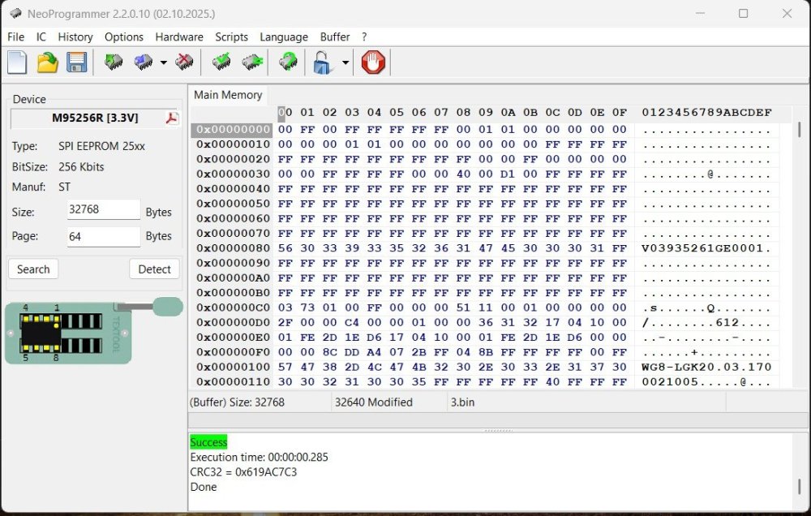Click the (Buffer) Size: 32768 status entry
The height and width of the screenshot is (516, 811).
point(237,402)
